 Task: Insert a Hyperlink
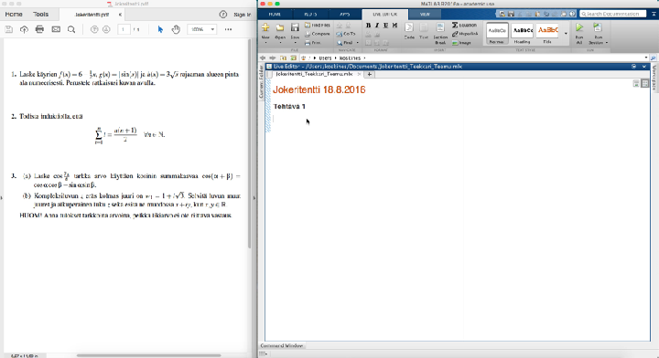tap(465, 34)
